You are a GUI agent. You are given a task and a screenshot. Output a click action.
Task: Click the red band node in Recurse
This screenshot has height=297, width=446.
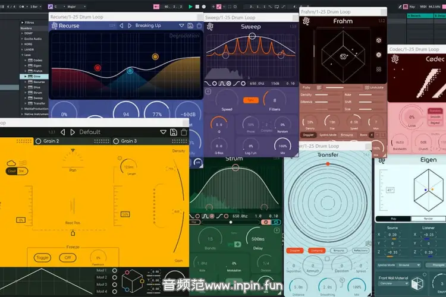tap(98, 68)
